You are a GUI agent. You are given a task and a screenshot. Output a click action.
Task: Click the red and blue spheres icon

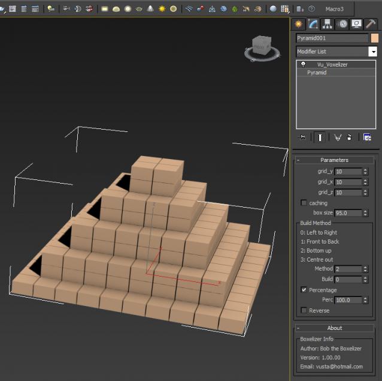point(200,9)
